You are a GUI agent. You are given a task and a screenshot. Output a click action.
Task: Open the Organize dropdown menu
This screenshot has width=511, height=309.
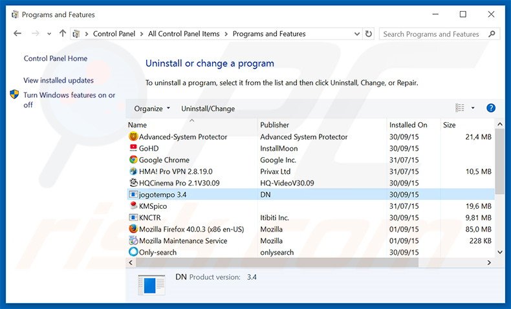pyautogui.click(x=152, y=109)
